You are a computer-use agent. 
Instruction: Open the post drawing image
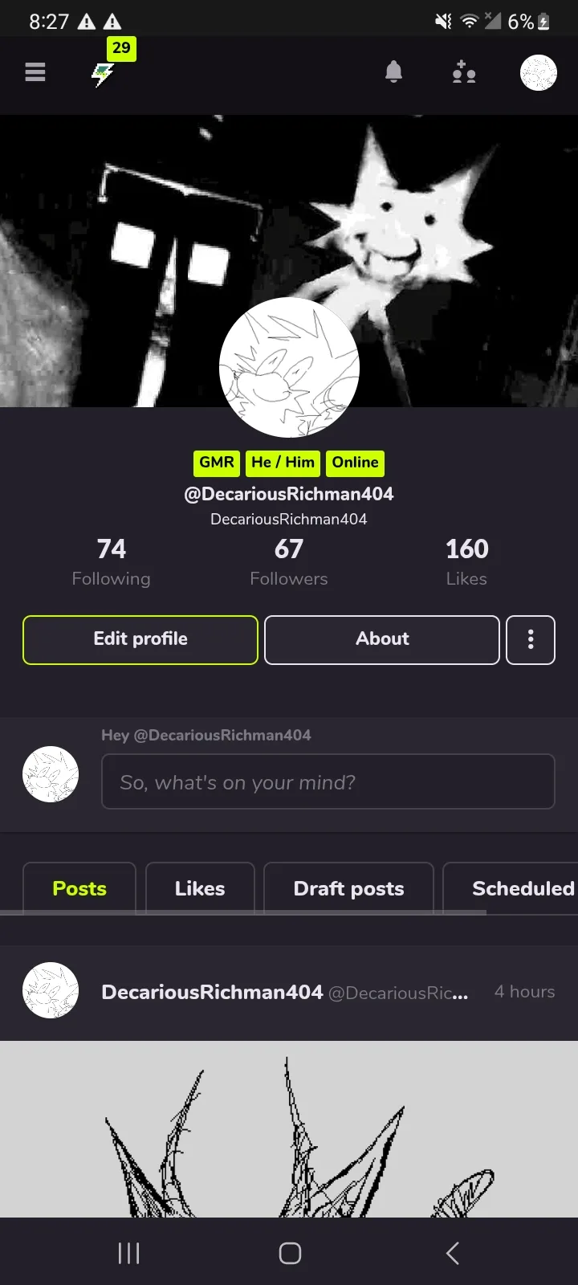(x=289, y=1129)
